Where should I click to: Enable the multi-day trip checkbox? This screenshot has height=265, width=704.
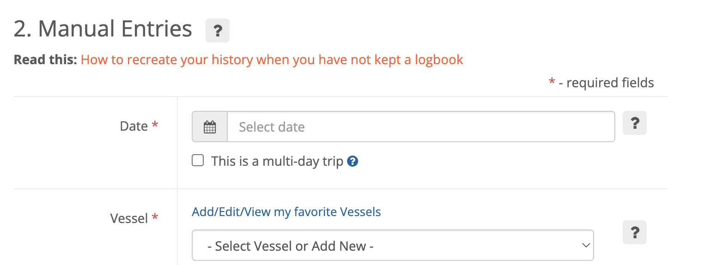tap(198, 161)
